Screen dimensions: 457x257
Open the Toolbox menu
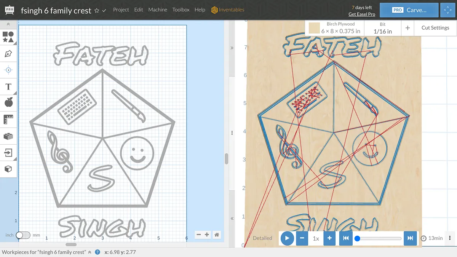181,10
